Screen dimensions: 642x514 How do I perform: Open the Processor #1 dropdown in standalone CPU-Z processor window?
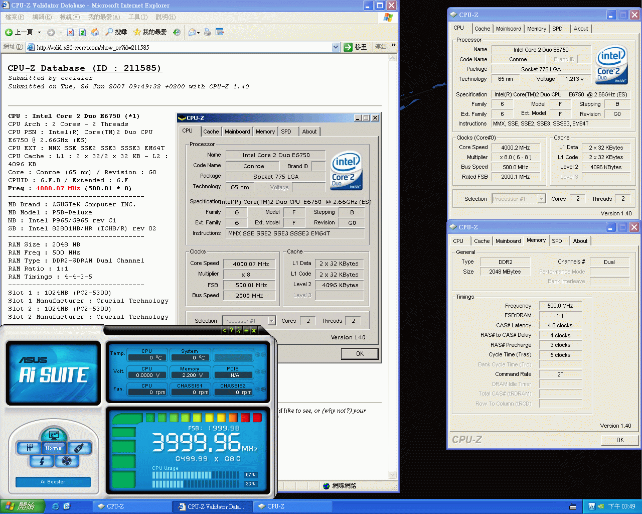tap(541, 199)
